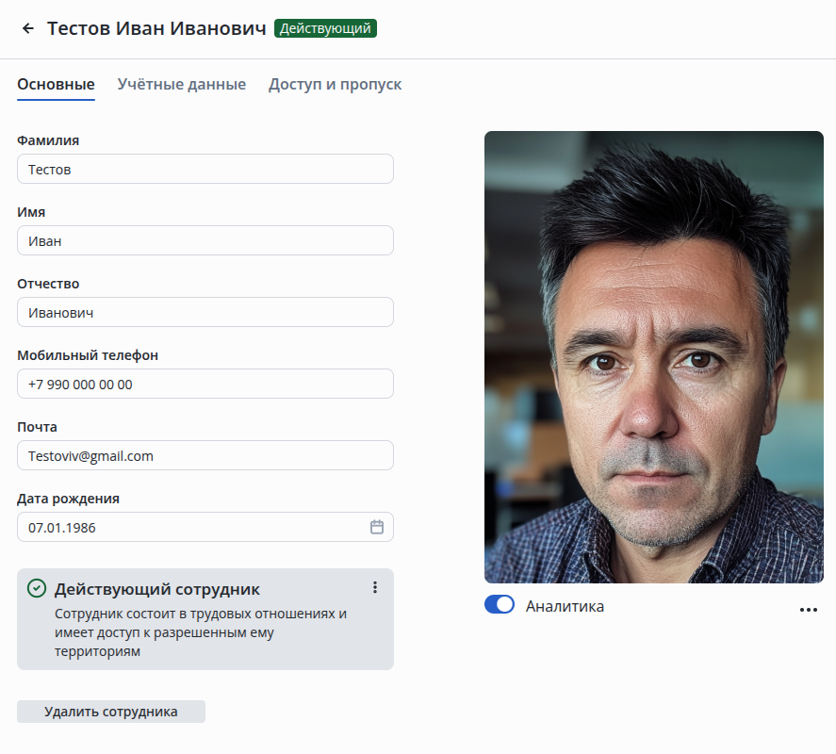Click the Аналитика label text
The height and width of the screenshot is (754, 836).
pos(565,606)
